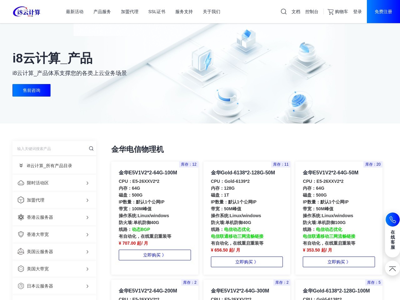Click the 香港大带宽 shield icon

21,234
